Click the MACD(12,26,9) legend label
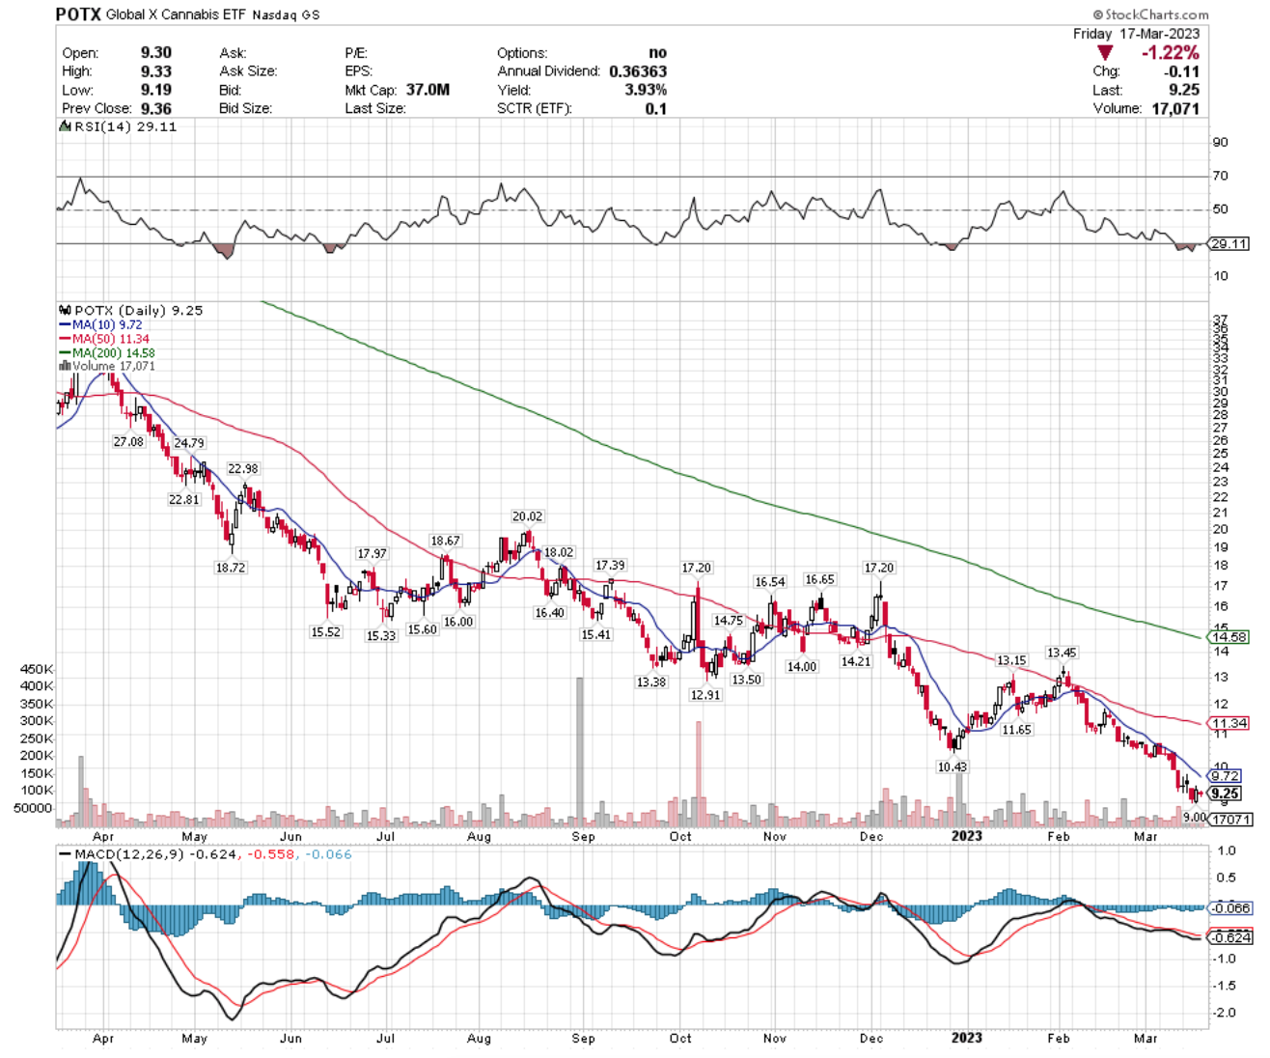 pos(132,854)
